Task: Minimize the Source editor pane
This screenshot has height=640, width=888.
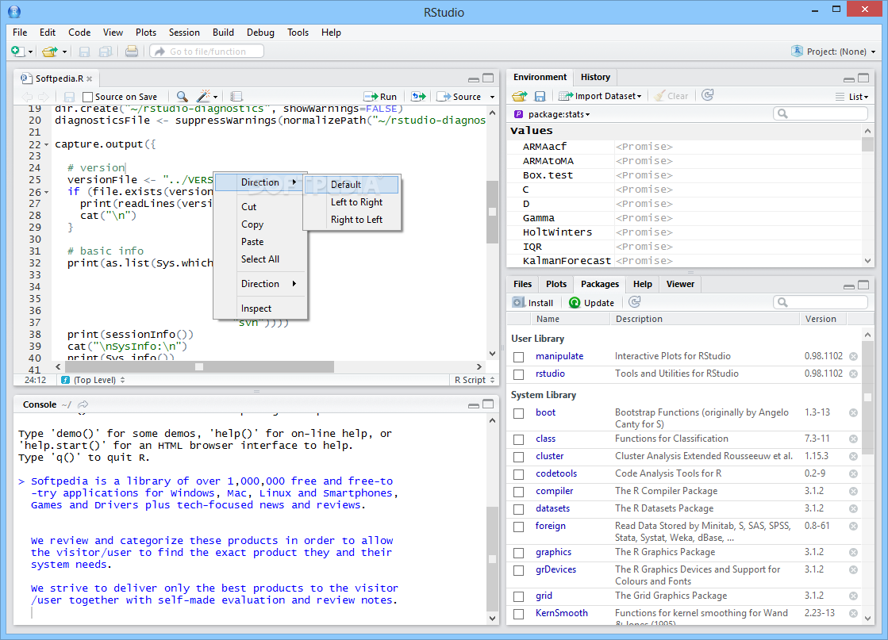Action: coord(474,79)
